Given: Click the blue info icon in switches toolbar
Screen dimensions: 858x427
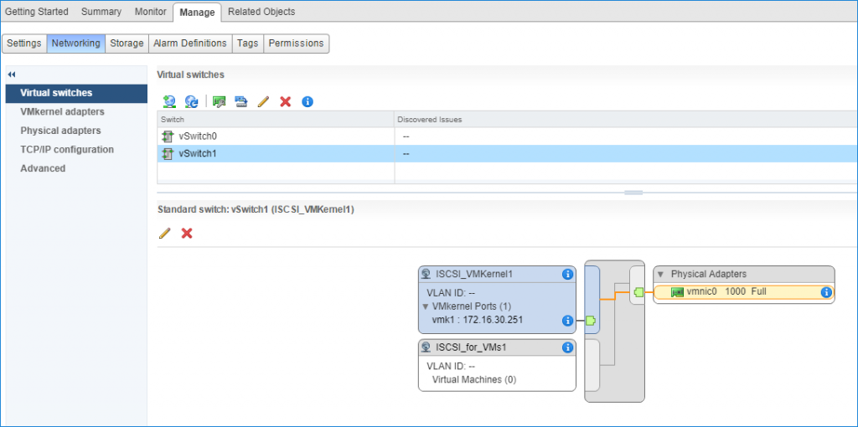Looking at the screenshot, I should [308, 101].
